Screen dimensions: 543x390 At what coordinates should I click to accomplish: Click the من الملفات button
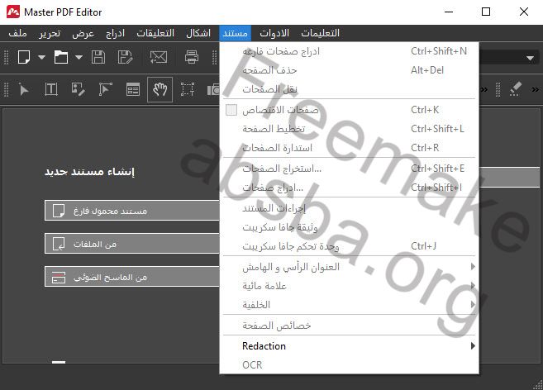click(132, 244)
